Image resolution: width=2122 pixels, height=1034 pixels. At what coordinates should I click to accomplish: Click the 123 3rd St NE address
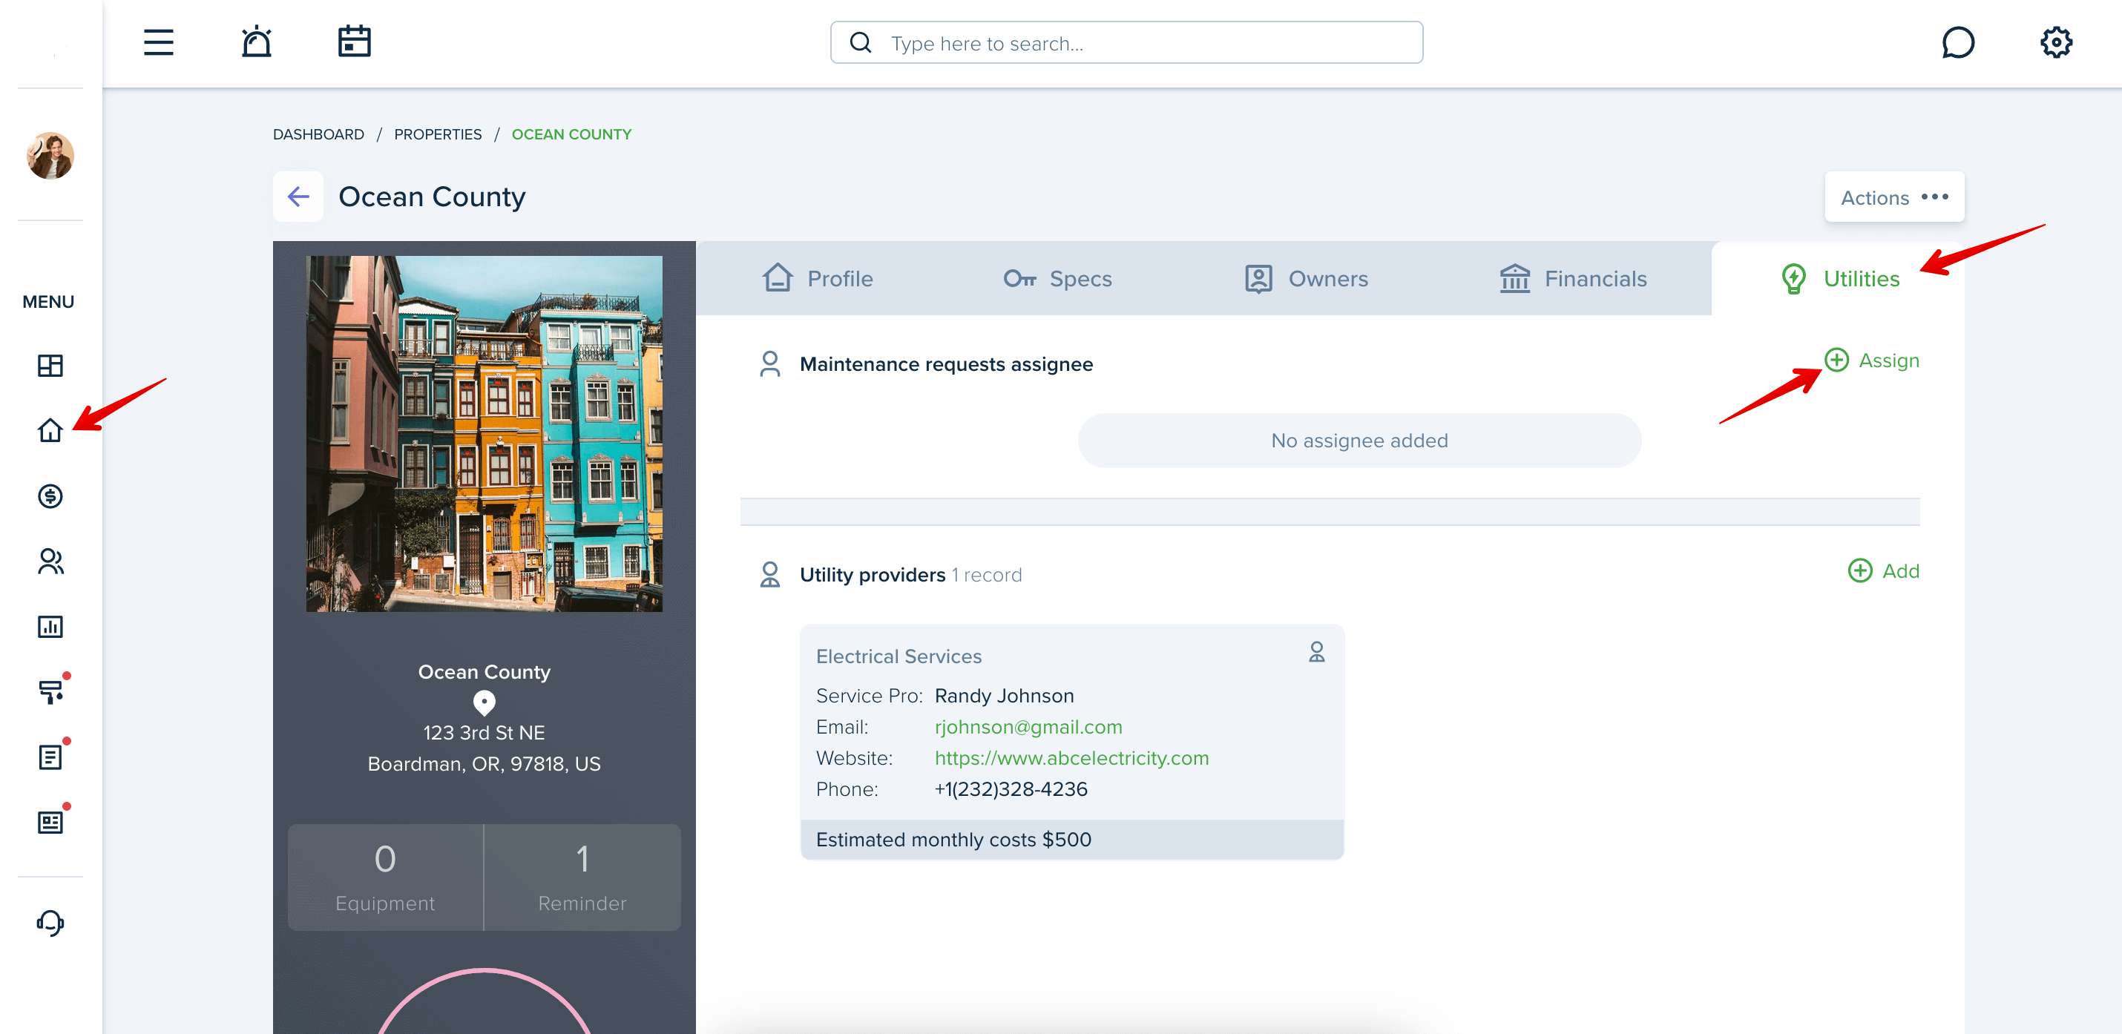[484, 734]
